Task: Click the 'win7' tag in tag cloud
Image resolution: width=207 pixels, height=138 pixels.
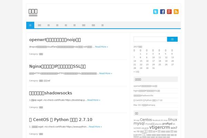Action: click(174, 128)
